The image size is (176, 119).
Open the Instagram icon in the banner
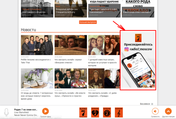click(x=126, y=49)
